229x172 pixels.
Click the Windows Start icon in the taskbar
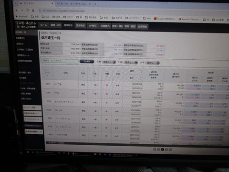(x=28, y=152)
